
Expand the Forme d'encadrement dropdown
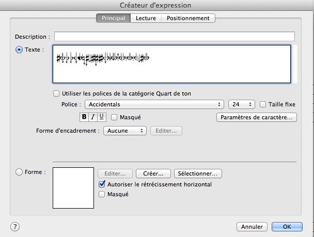125,131
